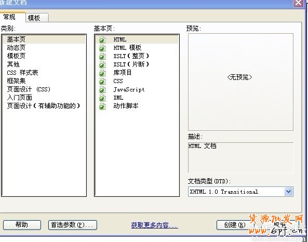This screenshot has height=242, width=308.
Task: Select CSS 样式表 category
Action: click(x=22, y=73)
